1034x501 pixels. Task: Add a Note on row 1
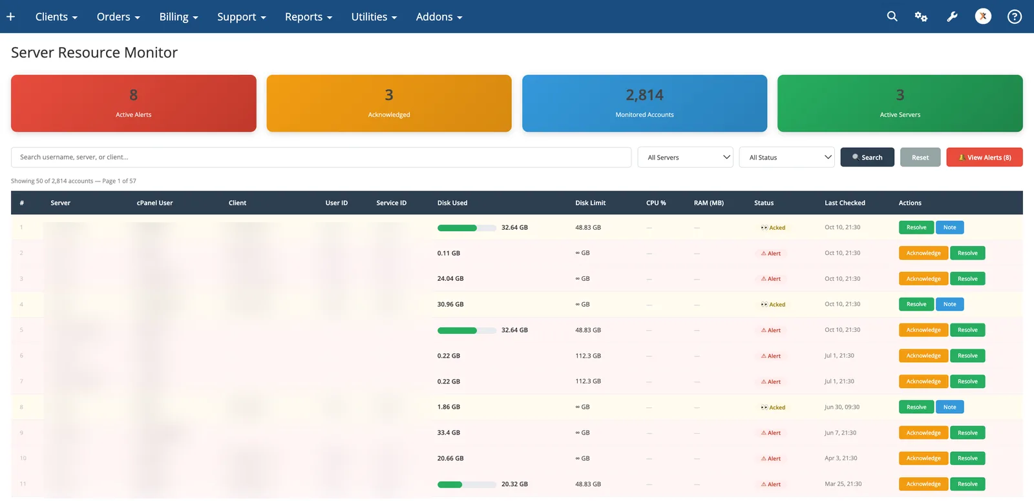pos(950,227)
